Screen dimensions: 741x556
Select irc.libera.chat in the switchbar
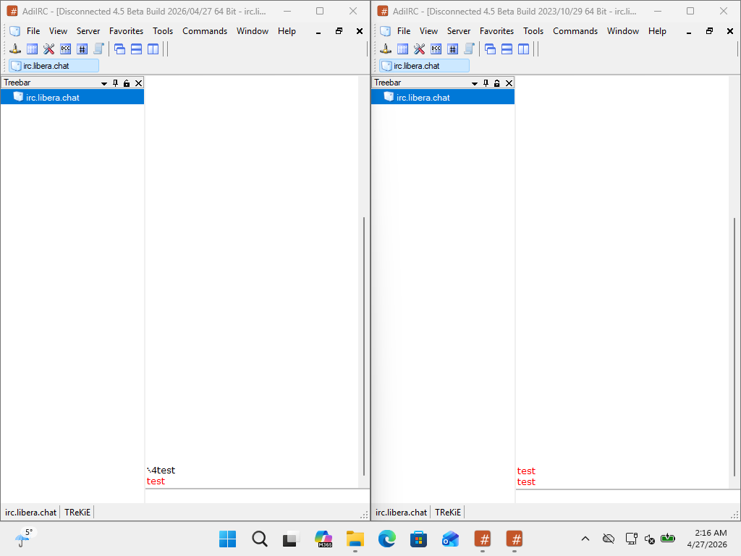[x=54, y=65]
